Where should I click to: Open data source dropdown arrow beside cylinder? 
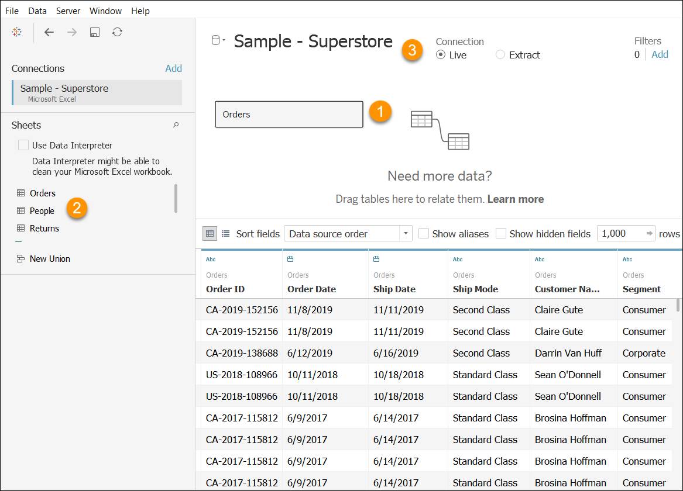(x=224, y=40)
